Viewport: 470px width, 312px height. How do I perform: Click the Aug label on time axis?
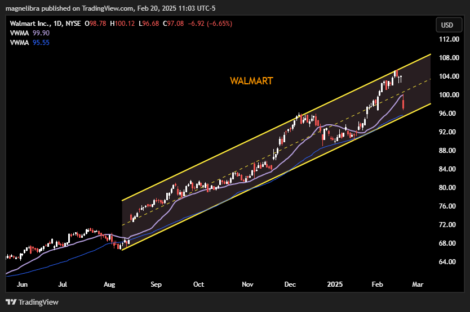[109, 284]
